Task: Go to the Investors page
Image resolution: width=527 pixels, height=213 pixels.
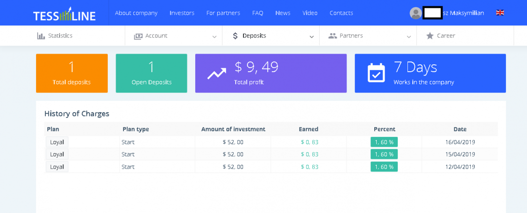Action: tap(182, 13)
